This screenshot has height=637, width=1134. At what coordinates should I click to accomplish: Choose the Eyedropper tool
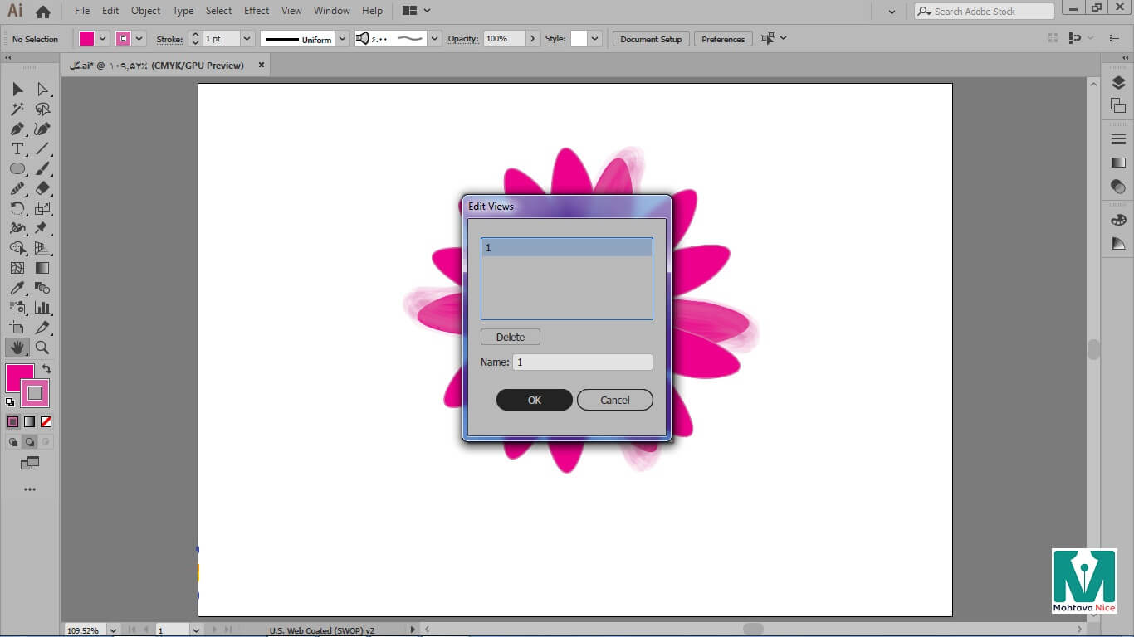(x=17, y=289)
